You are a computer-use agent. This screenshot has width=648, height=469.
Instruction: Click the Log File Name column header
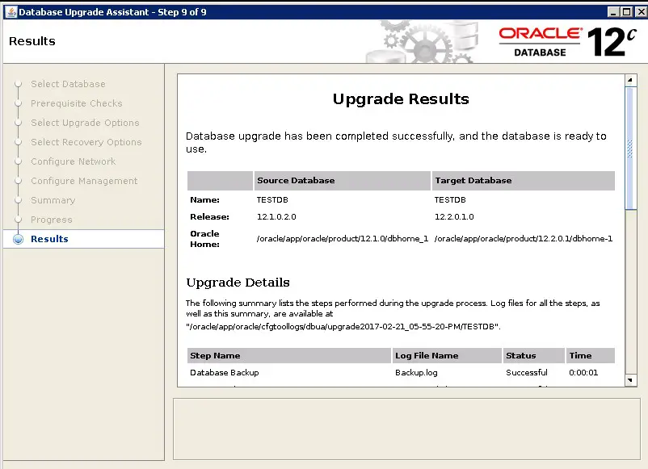[x=447, y=355]
